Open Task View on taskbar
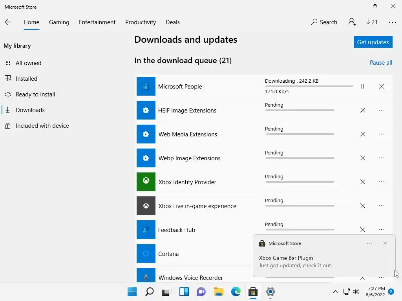 point(166,292)
